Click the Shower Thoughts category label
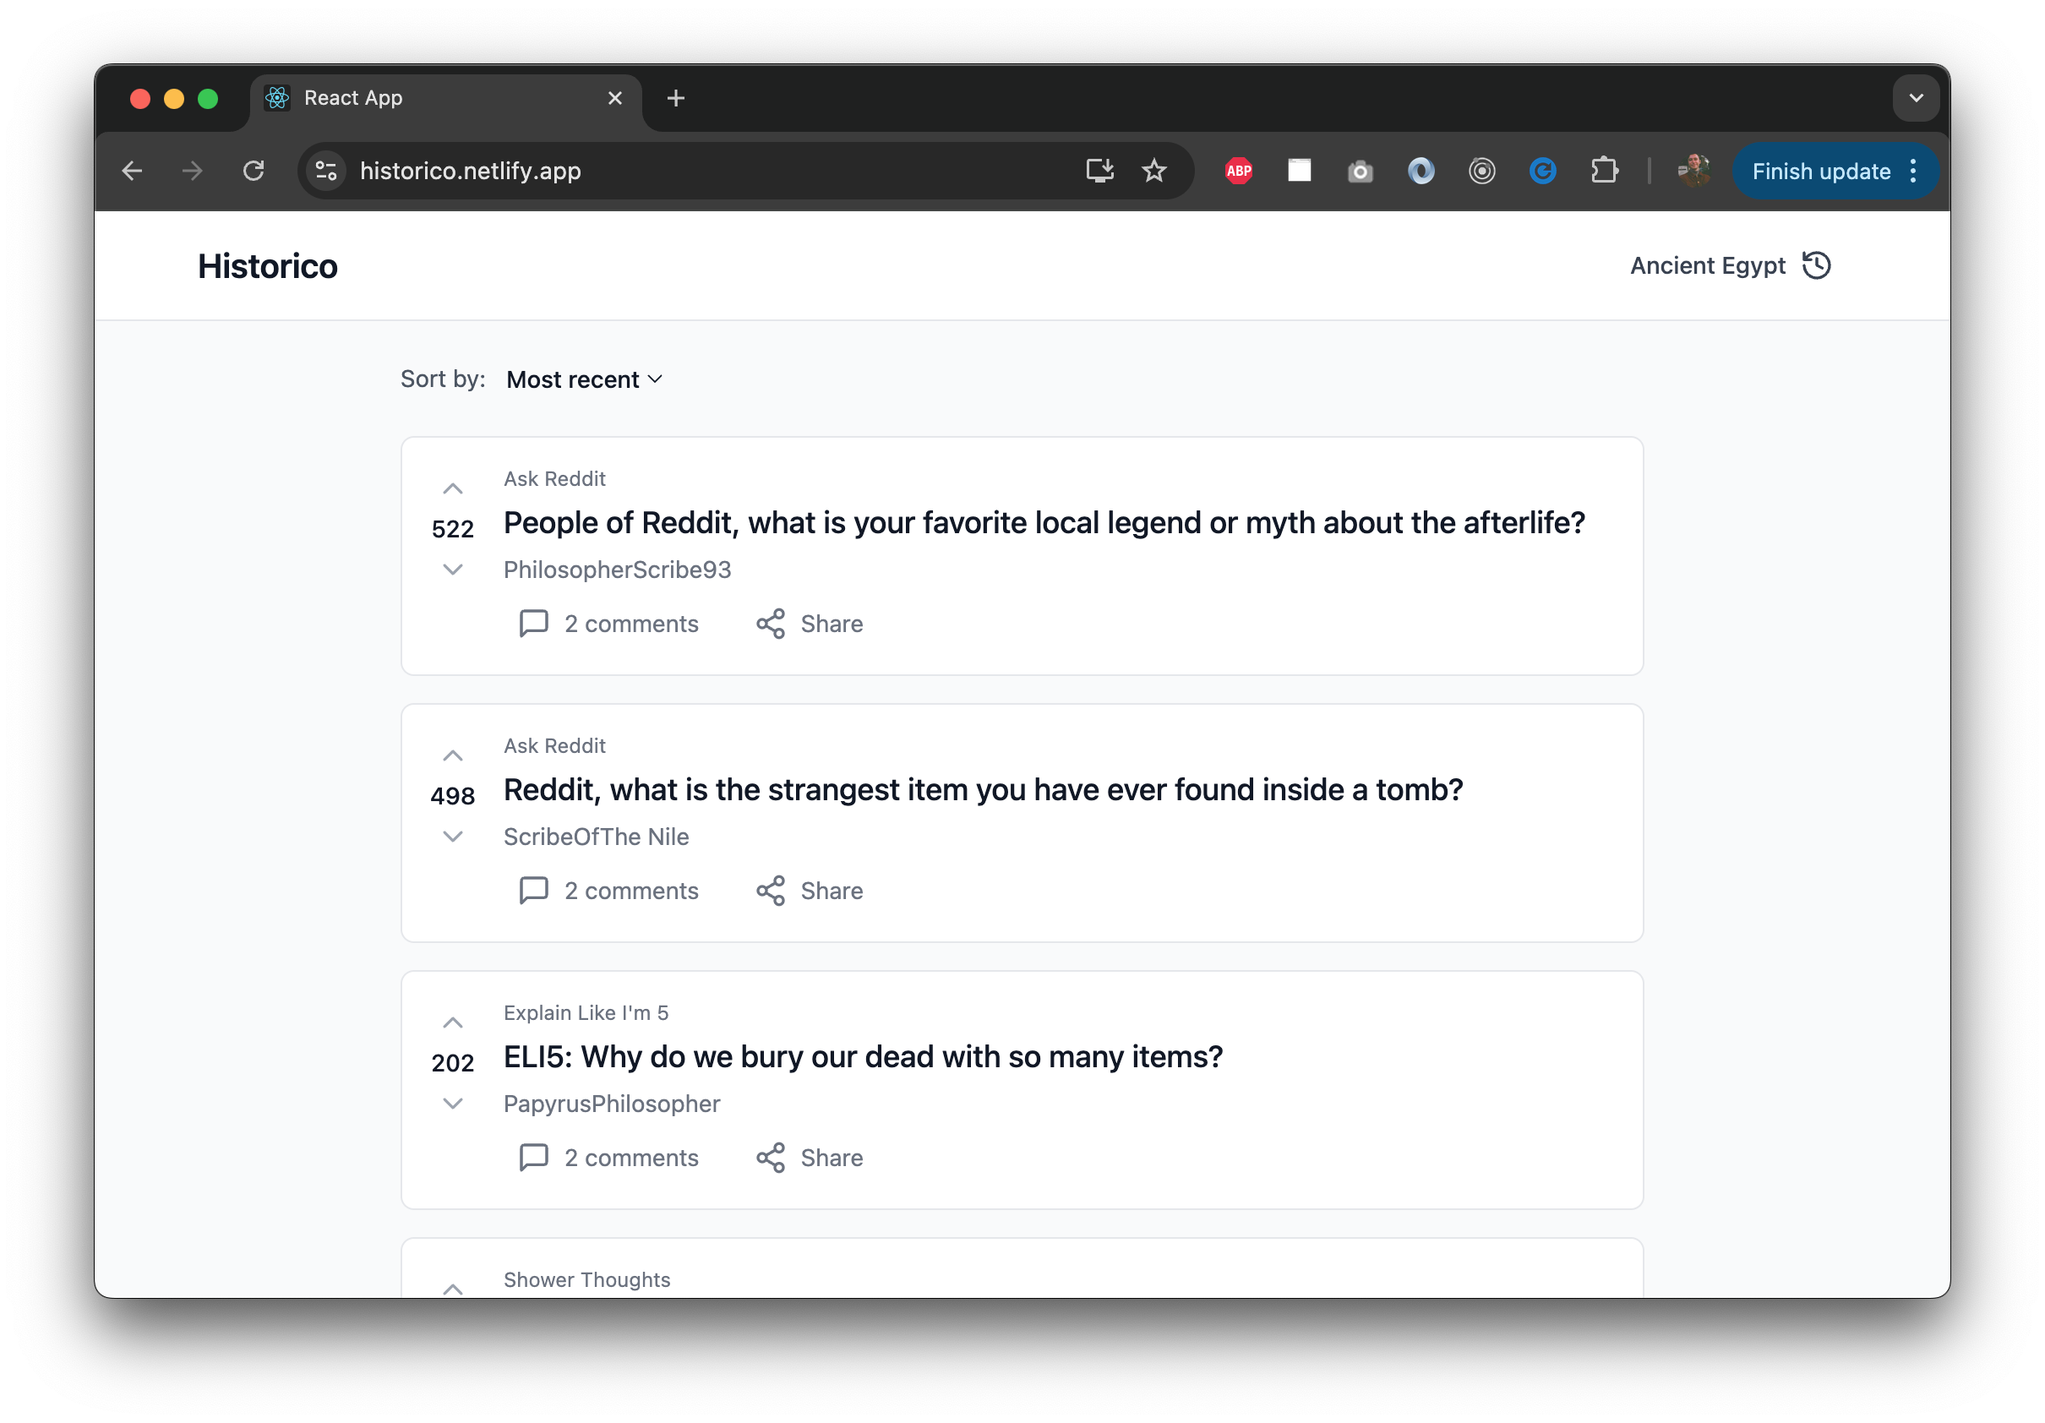The width and height of the screenshot is (2045, 1423). point(587,1280)
